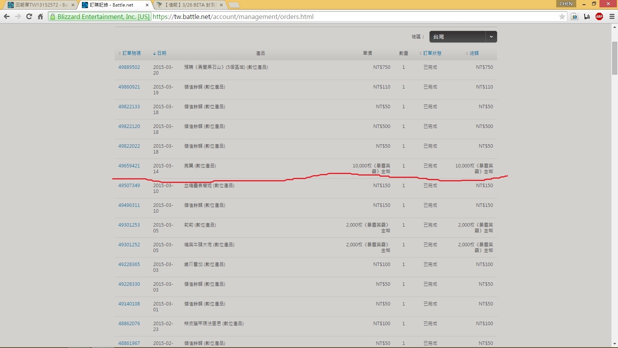Open the AdBlock Plus extension icon

click(x=599, y=17)
